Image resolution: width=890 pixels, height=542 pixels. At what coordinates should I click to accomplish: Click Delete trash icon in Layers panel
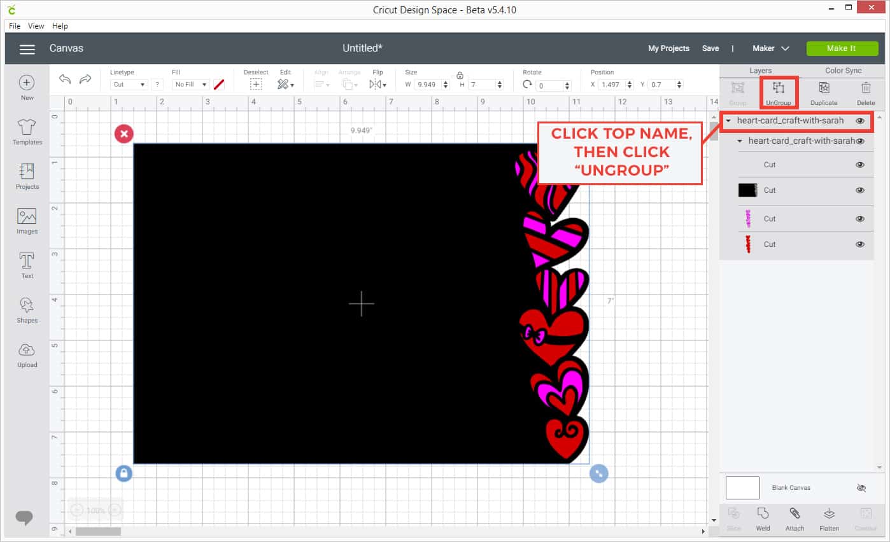point(866,93)
